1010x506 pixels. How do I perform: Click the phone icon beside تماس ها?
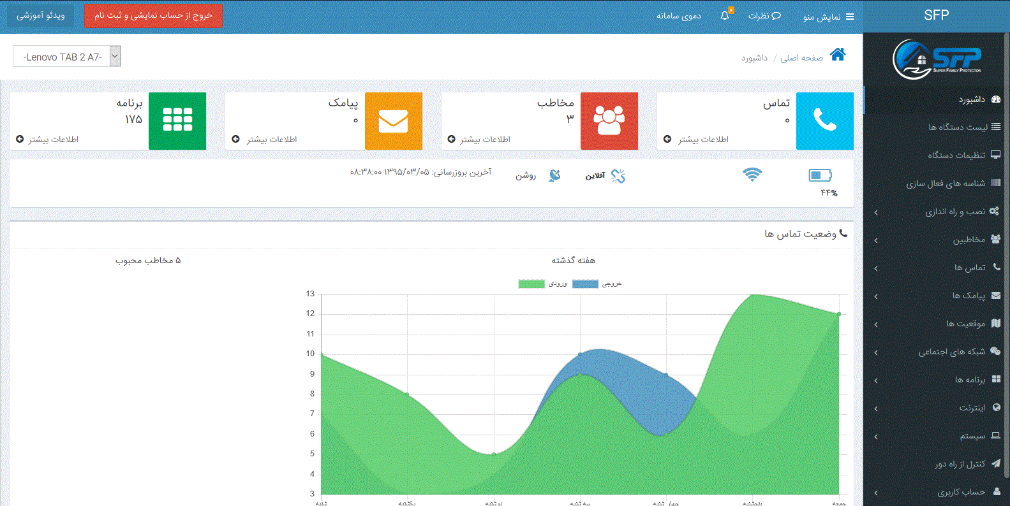pyautogui.click(x=997, y=267)
